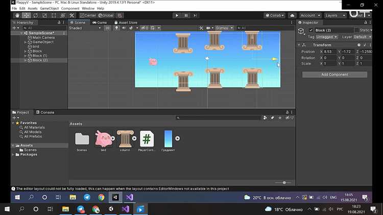Screen dimensions: 383x215
Task: Lock the Inspector panel
Action: point(366,22)
